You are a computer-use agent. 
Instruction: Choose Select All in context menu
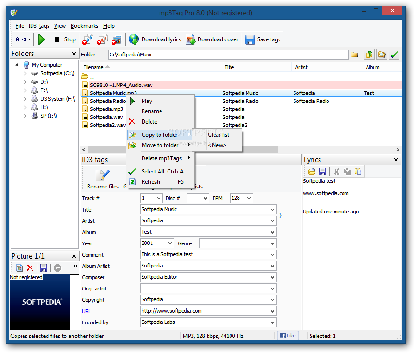160,172
